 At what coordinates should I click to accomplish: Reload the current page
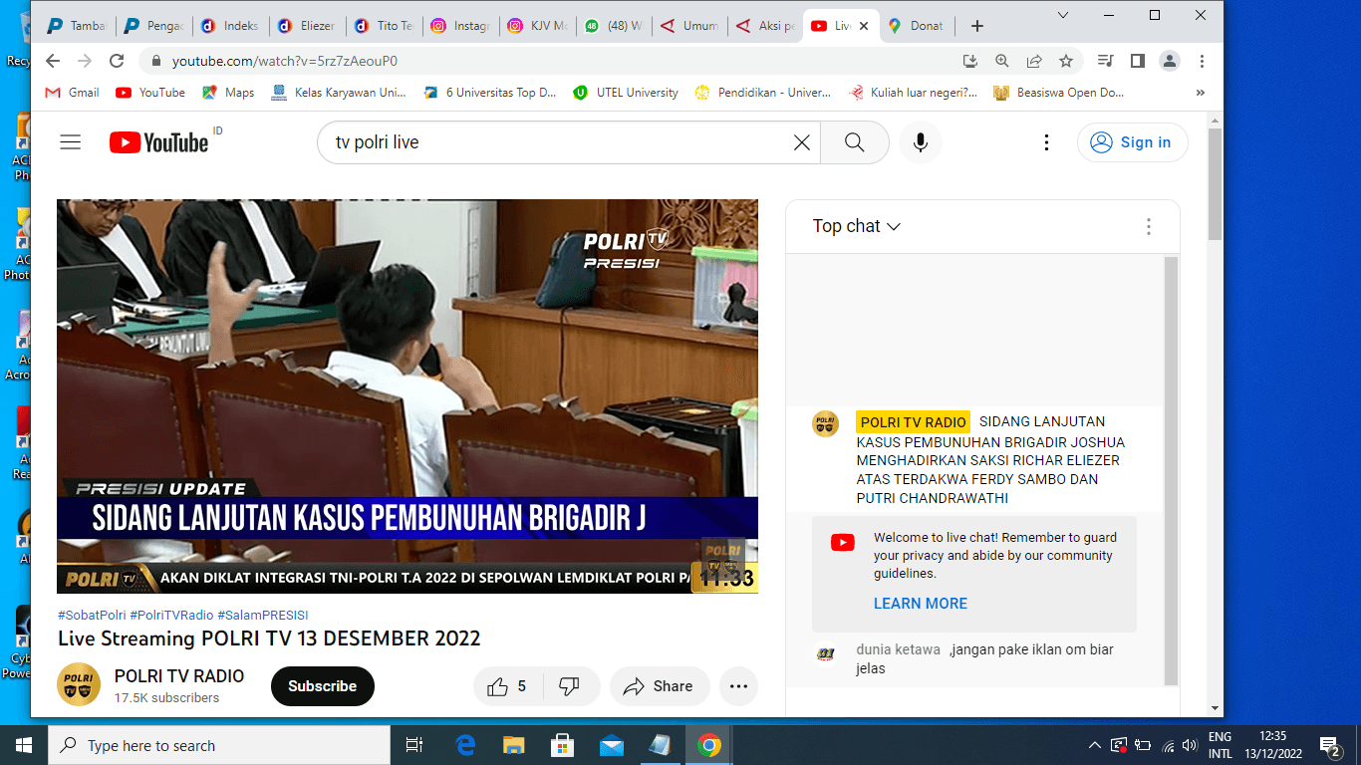point(117,61)
